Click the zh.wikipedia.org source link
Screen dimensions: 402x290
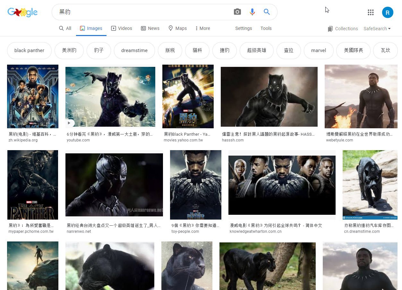click(23, 140)
